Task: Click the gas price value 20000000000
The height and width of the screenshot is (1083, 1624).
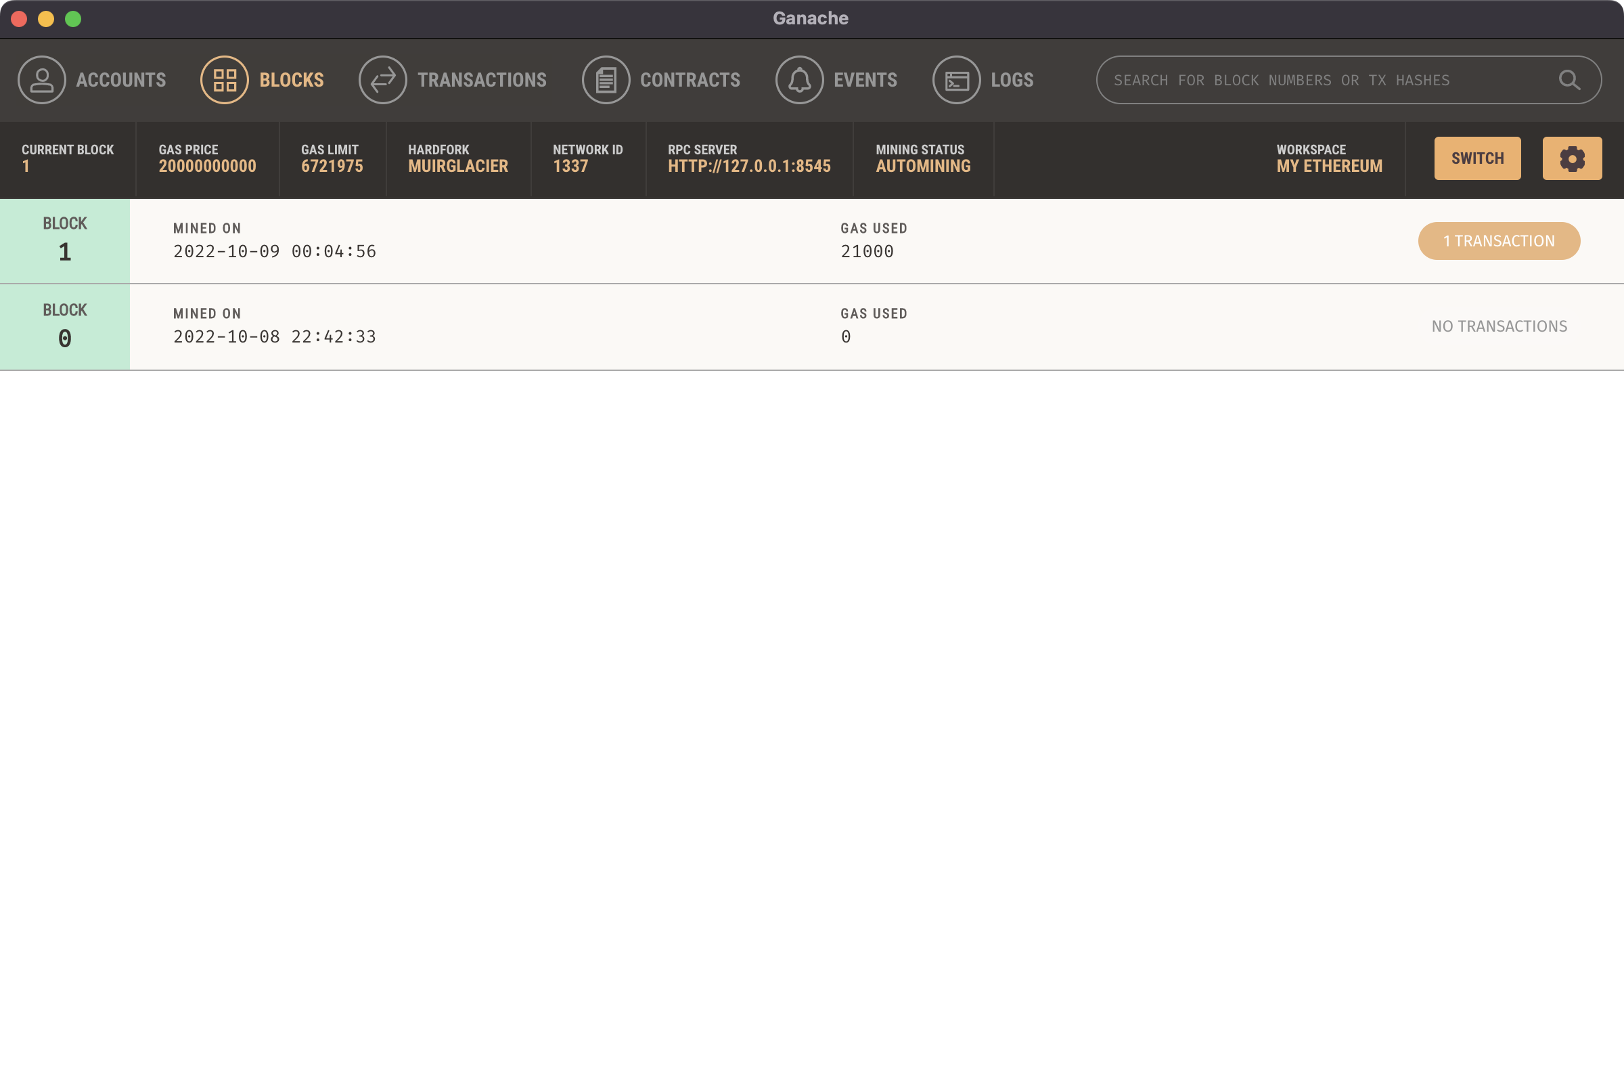Action: point(207,167)
